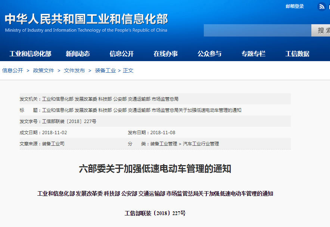This screenshot has width=330, height=227.
Task: Open the 在线办事 navigation item
Action: [165, 54]
